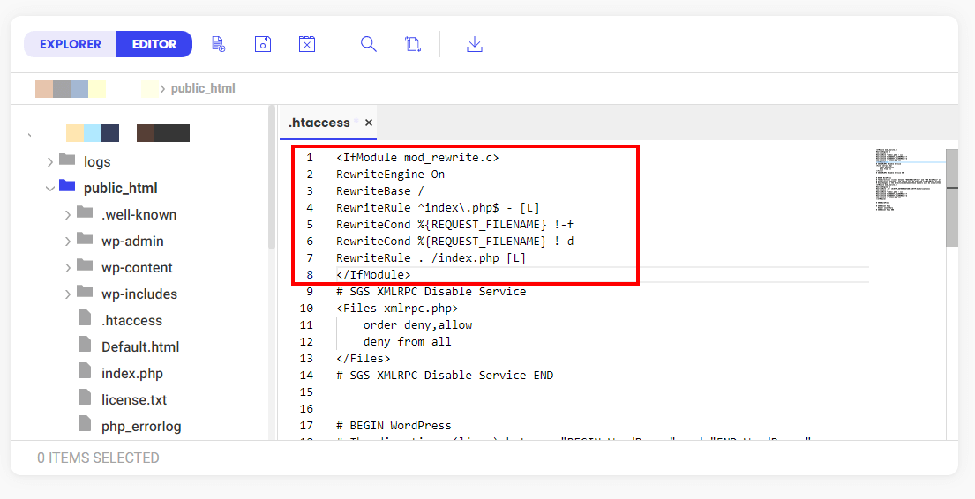Click the blue public_html folder icon
The width and height of the screenshot is (975, 499).
tap(67, 187)
